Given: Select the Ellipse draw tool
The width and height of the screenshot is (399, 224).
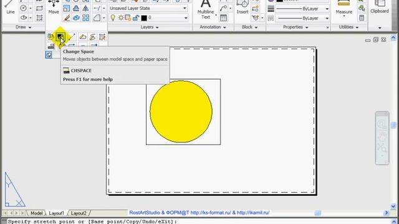Looking at the screenshot, I should tap(24, 17).
